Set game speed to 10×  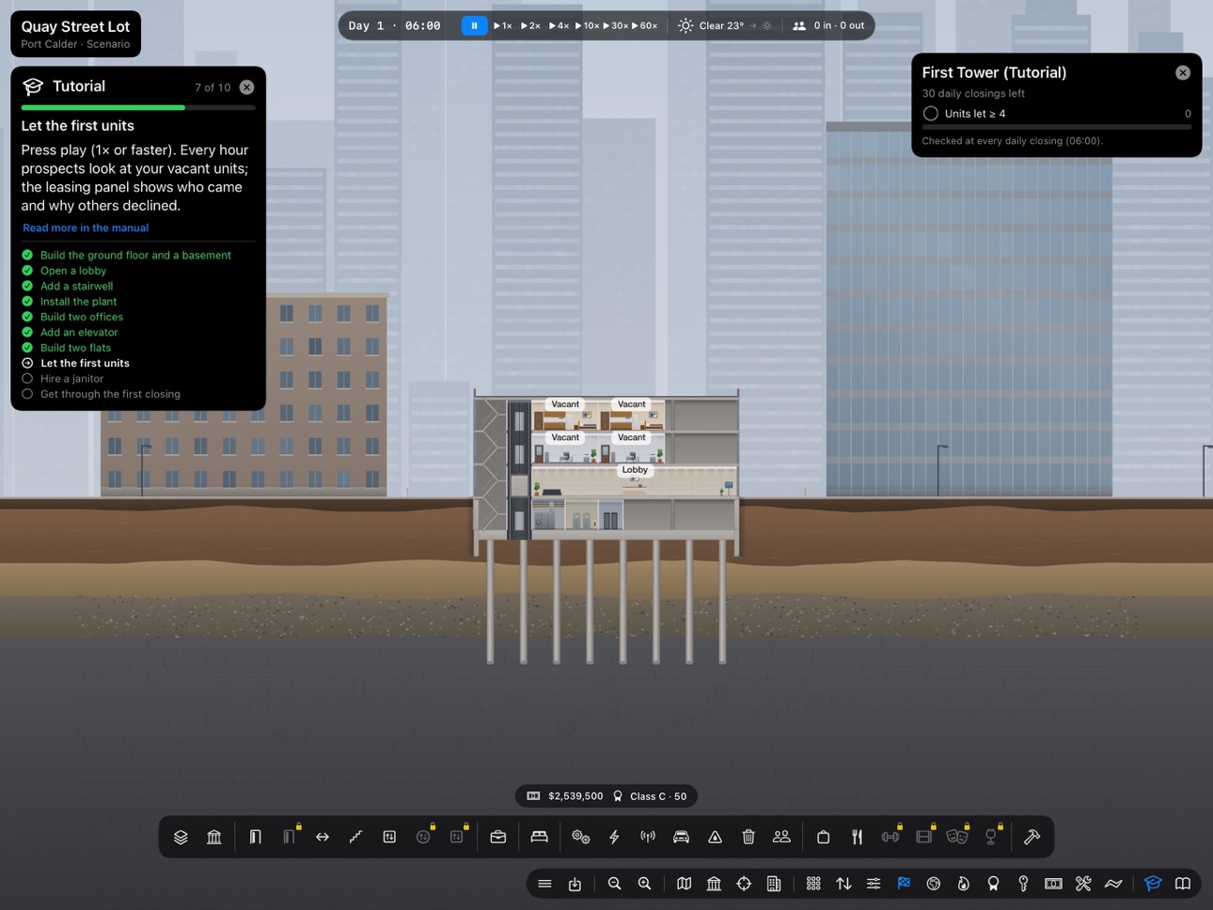(x=587, y=25)
